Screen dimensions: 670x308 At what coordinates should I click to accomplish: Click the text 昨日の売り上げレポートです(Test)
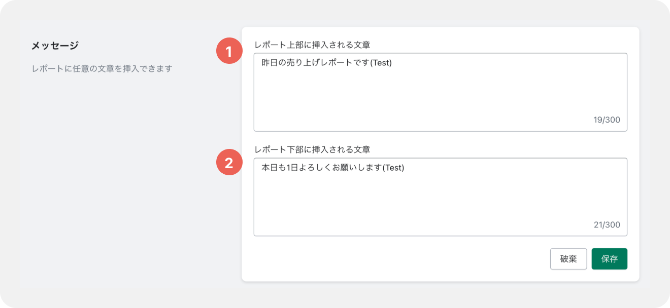(x=327, y=63)
